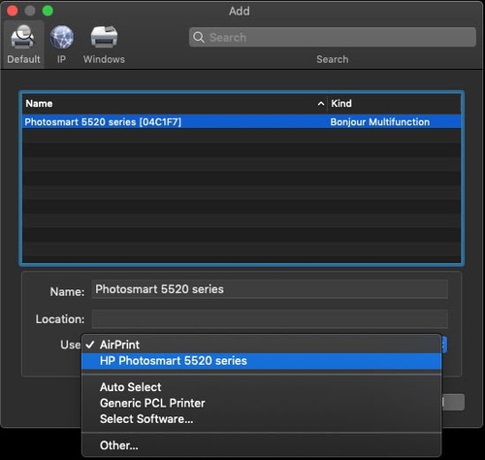Edit the printer Name text field
Image resolution: width=485 pixels, height=460 pixels.
point(270,289)
